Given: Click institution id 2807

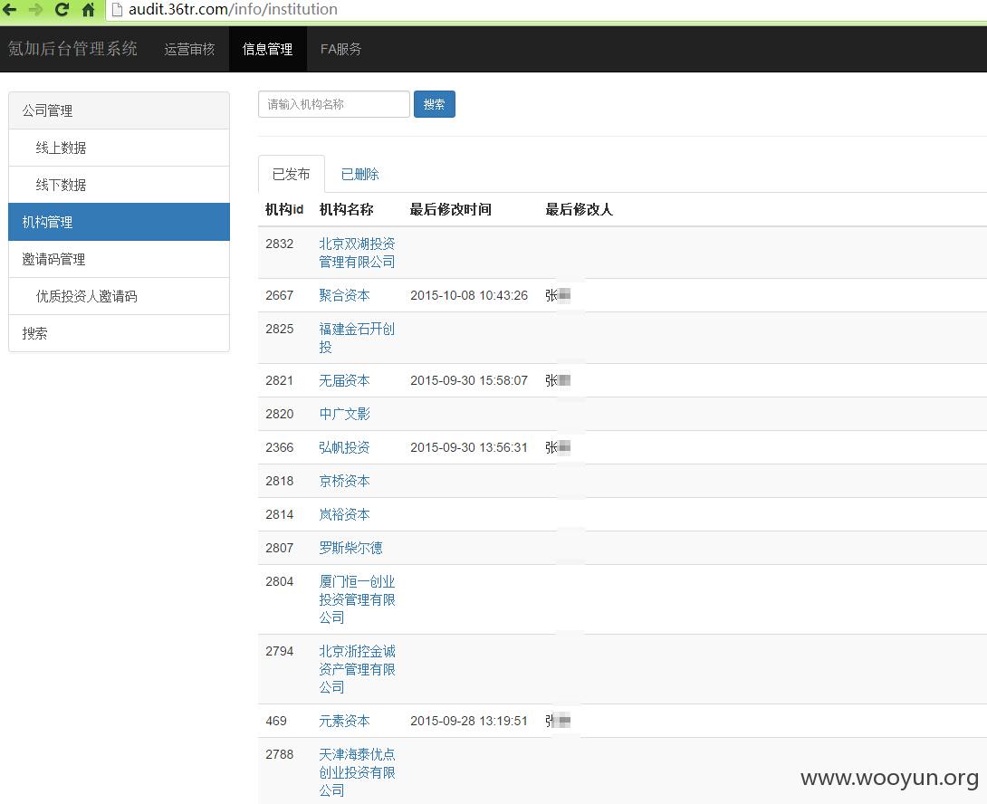Looking at the screenshot, I should [280, 548].
